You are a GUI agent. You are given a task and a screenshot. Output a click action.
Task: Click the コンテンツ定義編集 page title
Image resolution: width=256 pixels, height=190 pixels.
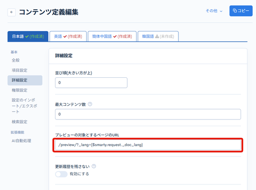49,12
